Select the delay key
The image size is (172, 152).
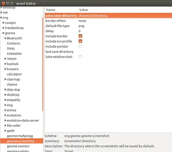50,31
